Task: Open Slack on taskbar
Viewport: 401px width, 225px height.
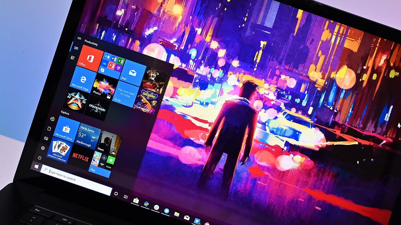Action: point(156,207)
